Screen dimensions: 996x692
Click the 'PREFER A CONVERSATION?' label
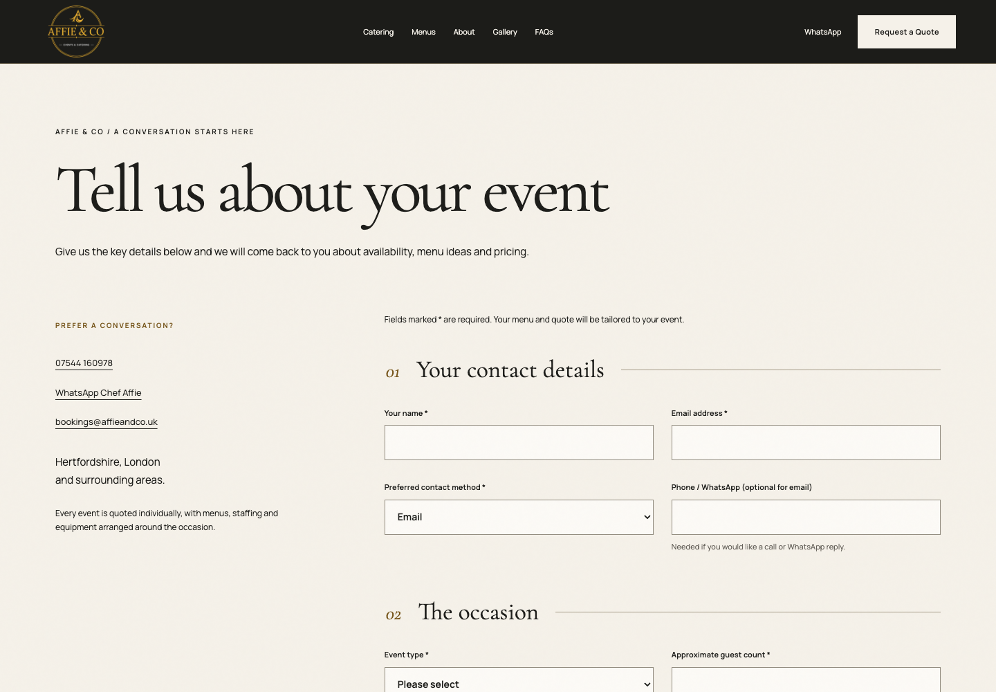point(114,326)
